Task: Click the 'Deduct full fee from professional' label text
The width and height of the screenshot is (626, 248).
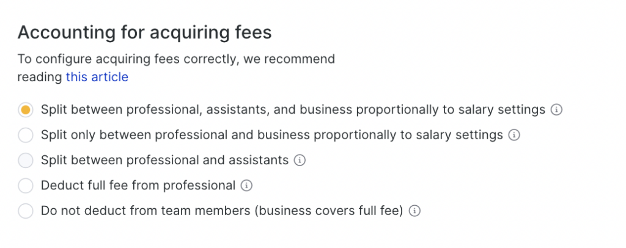Action: [x=138, y=186]
